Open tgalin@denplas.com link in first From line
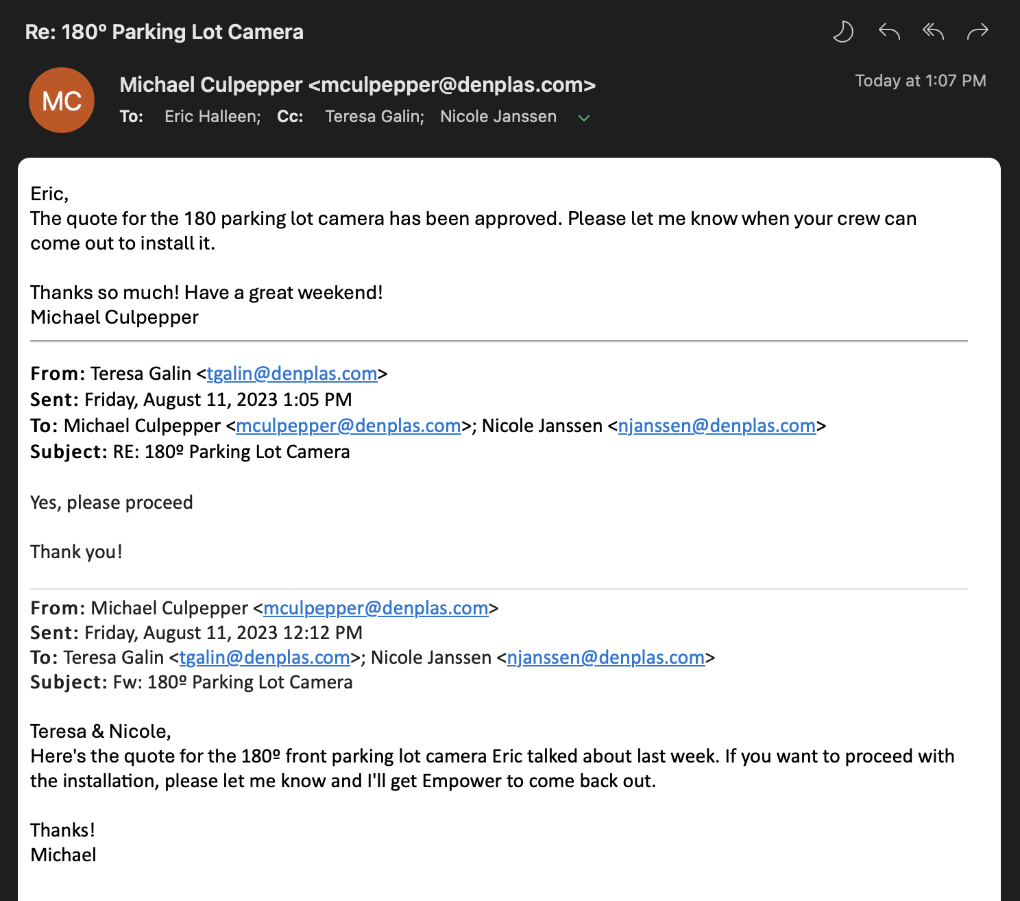The height and width of the screenshot is (901, 1020). tap(292, 374)
